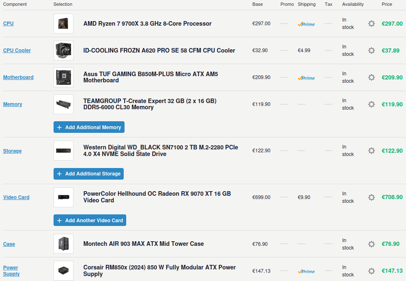Open AMD Ryzen 7 9700X product name

click(147, 24)
